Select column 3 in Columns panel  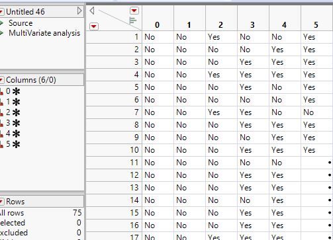click(8, 123)
